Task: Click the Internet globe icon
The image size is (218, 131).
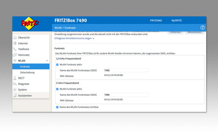Action: coord(15,43)
